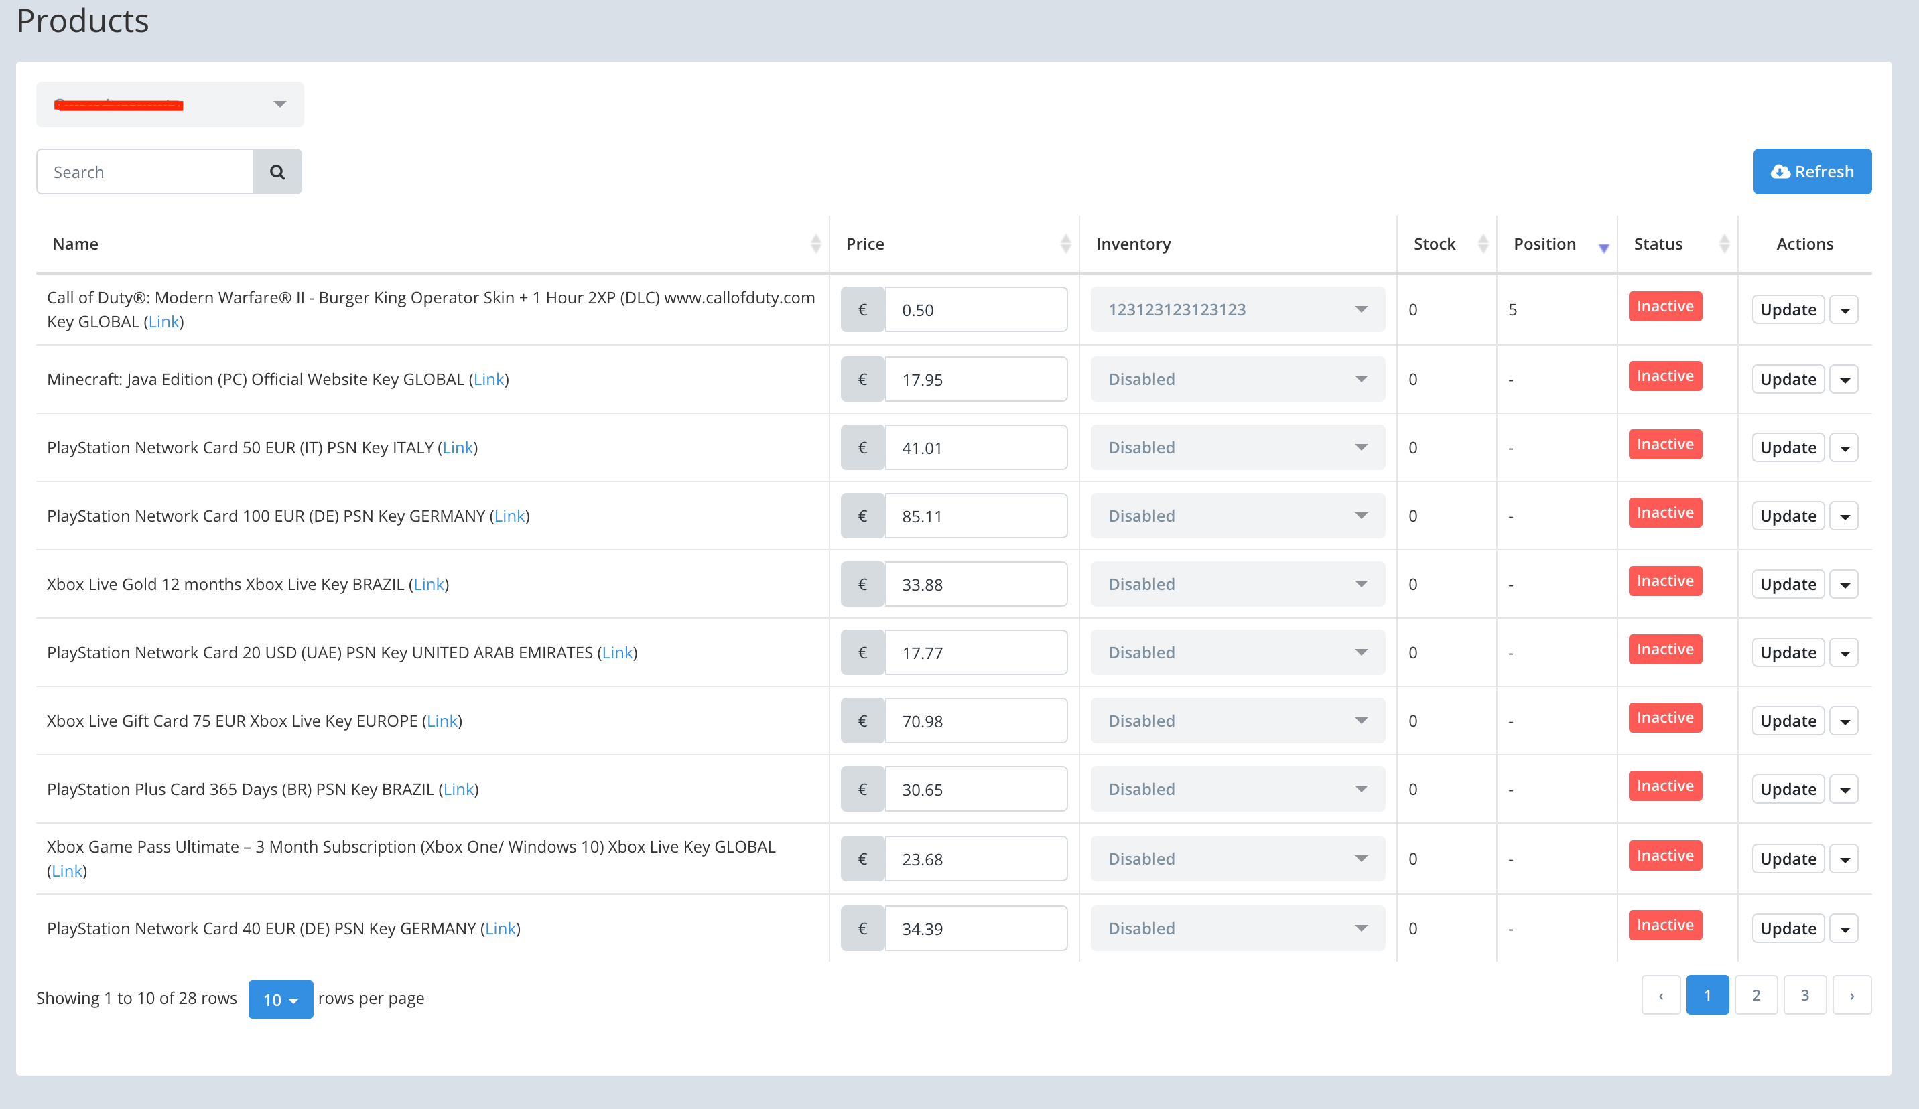This screenshot has width=1919, height=1109.
Task: Sort table by Price column arrows
Action: (x=1065, y=244)
